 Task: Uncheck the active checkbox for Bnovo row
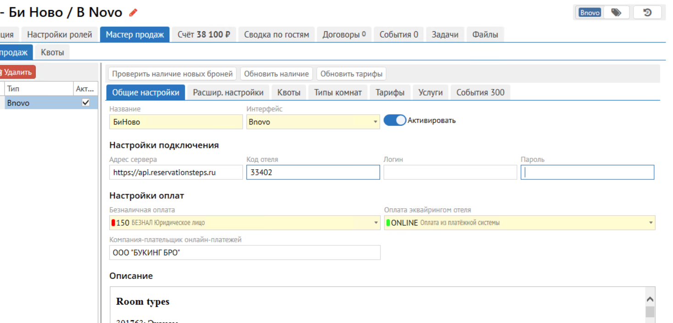point(85,103)
